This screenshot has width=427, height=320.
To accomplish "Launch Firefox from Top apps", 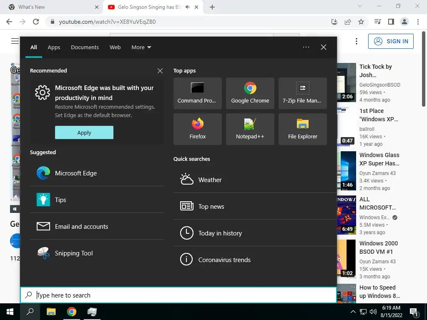I will click(197, 129).
